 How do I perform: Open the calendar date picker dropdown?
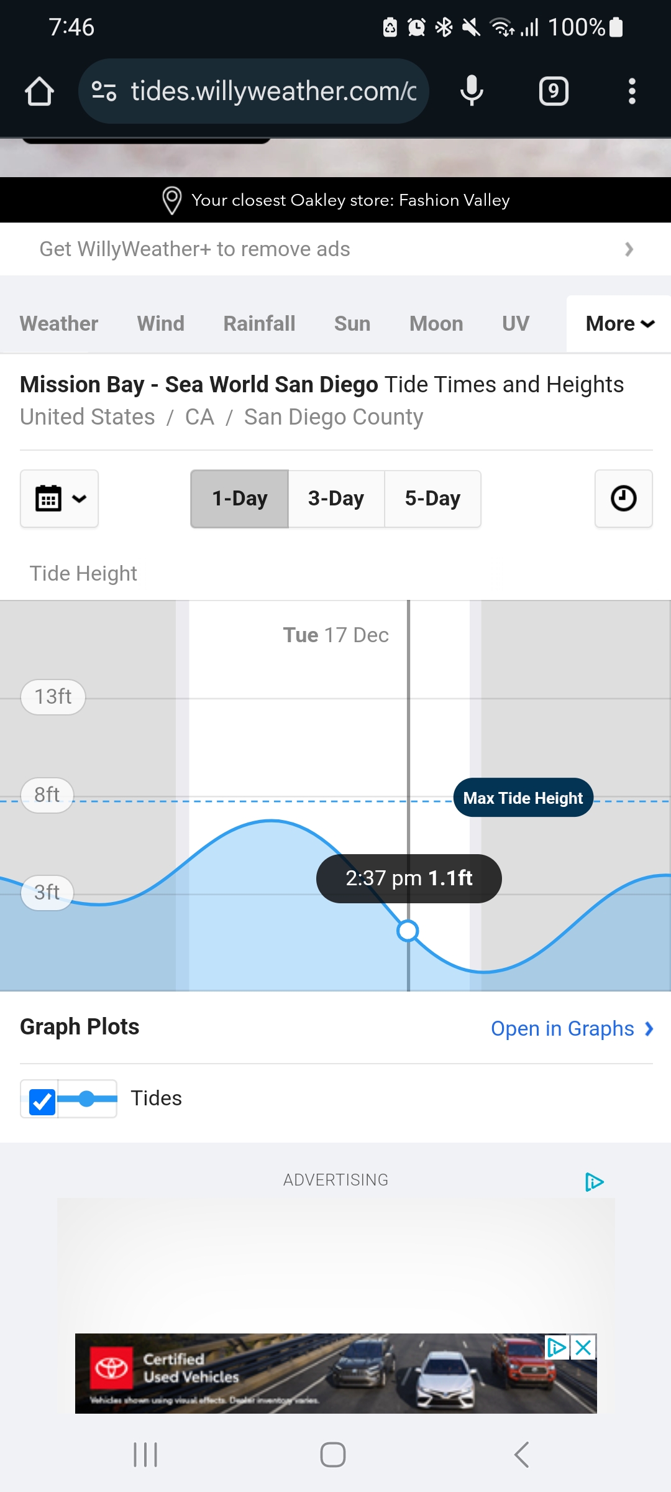pyautogui.click(x=59, y=499)
